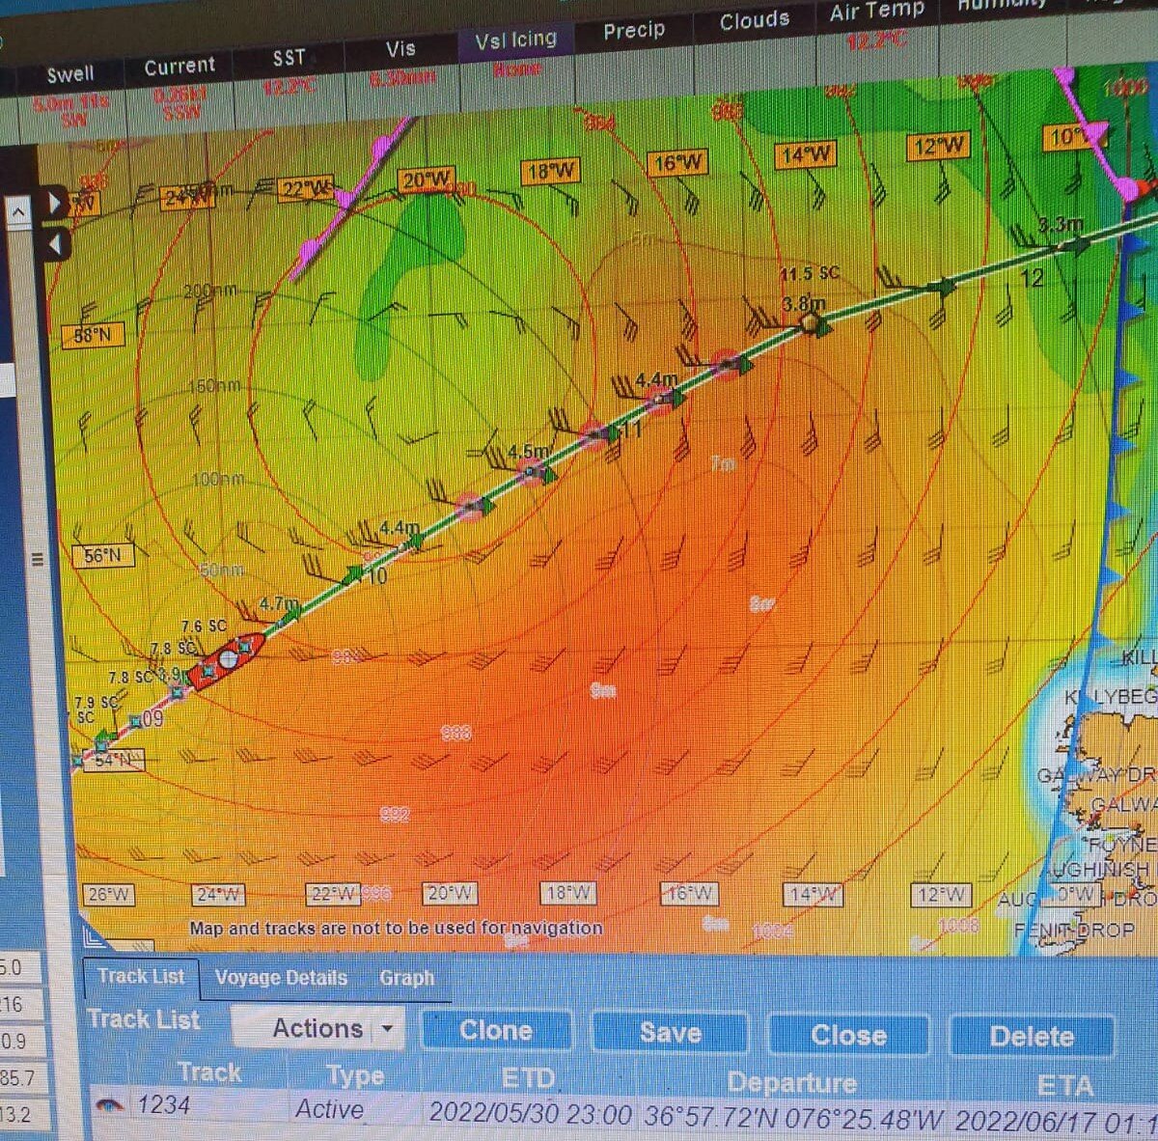Click the 100nm range ring label

click(218, 480)
